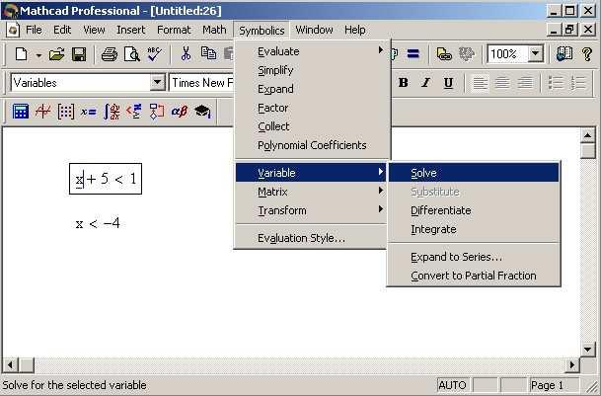Image resolution: width=601 pixels, height=396 pixels.
Task: Click the Times New Roman font box
Action: pyautogui.click(x=201, y=83)
